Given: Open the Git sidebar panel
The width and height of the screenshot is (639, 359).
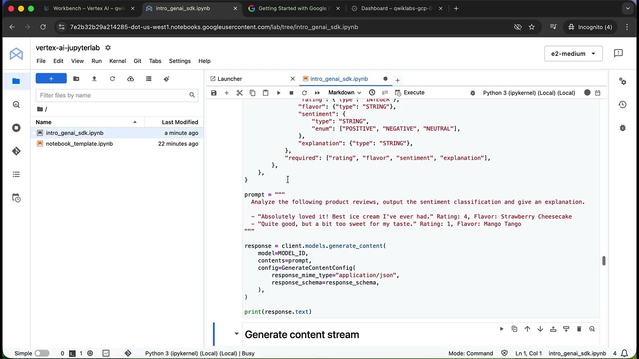Looking at the screenshot, I should pyautogui.click(x=16, y=151).
